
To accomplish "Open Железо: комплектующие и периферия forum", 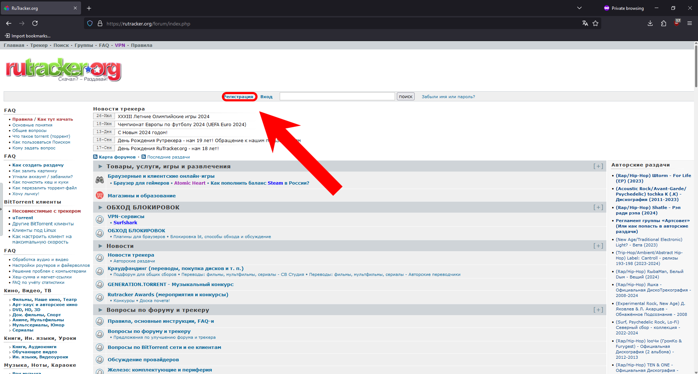I will coord(160,370).
